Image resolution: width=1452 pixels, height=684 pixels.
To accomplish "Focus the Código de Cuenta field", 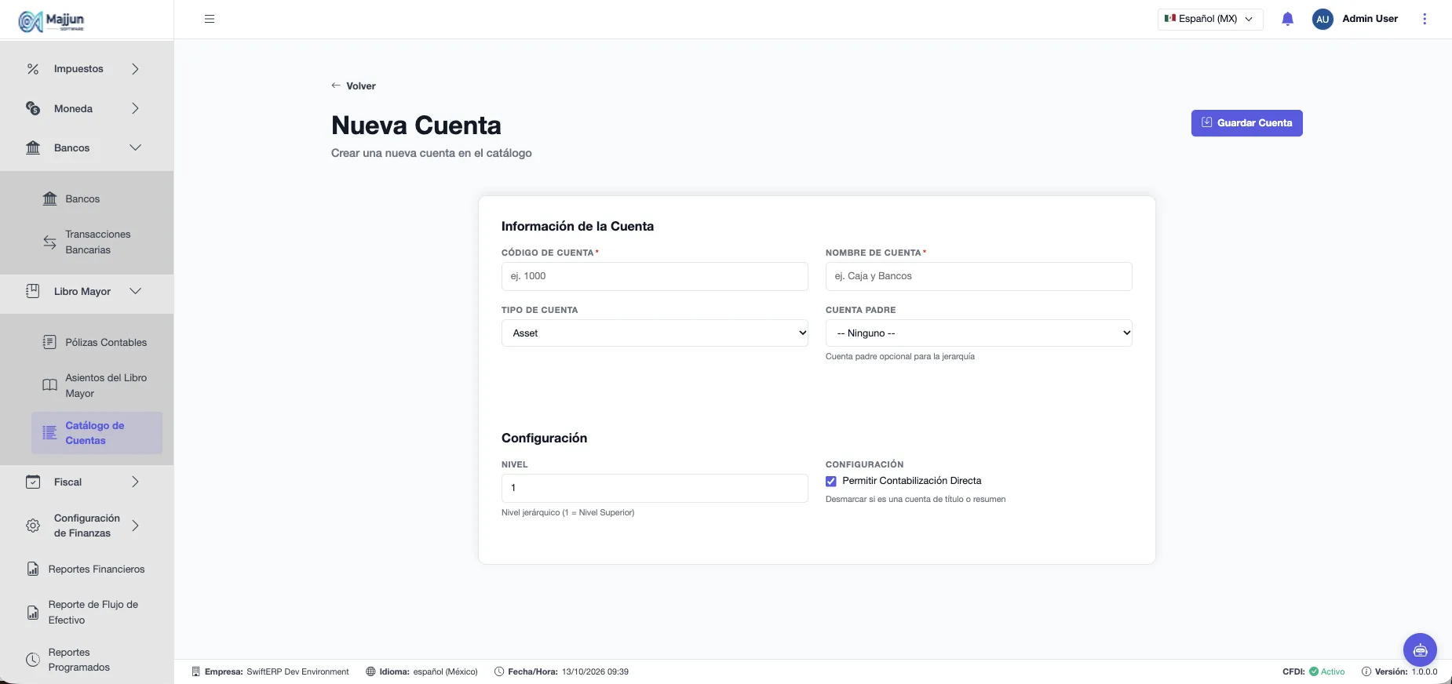I will click(x=655, y=276).
